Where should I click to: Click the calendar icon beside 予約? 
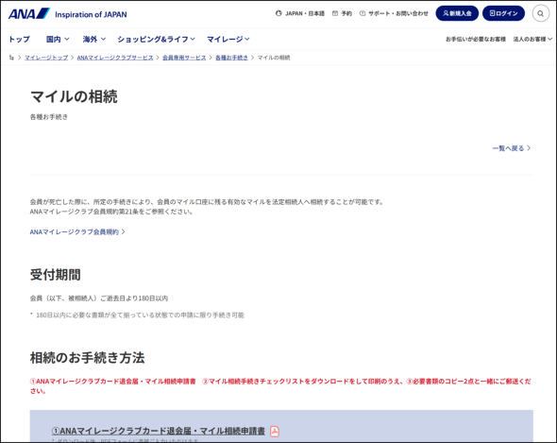click(x=334, y=13)
